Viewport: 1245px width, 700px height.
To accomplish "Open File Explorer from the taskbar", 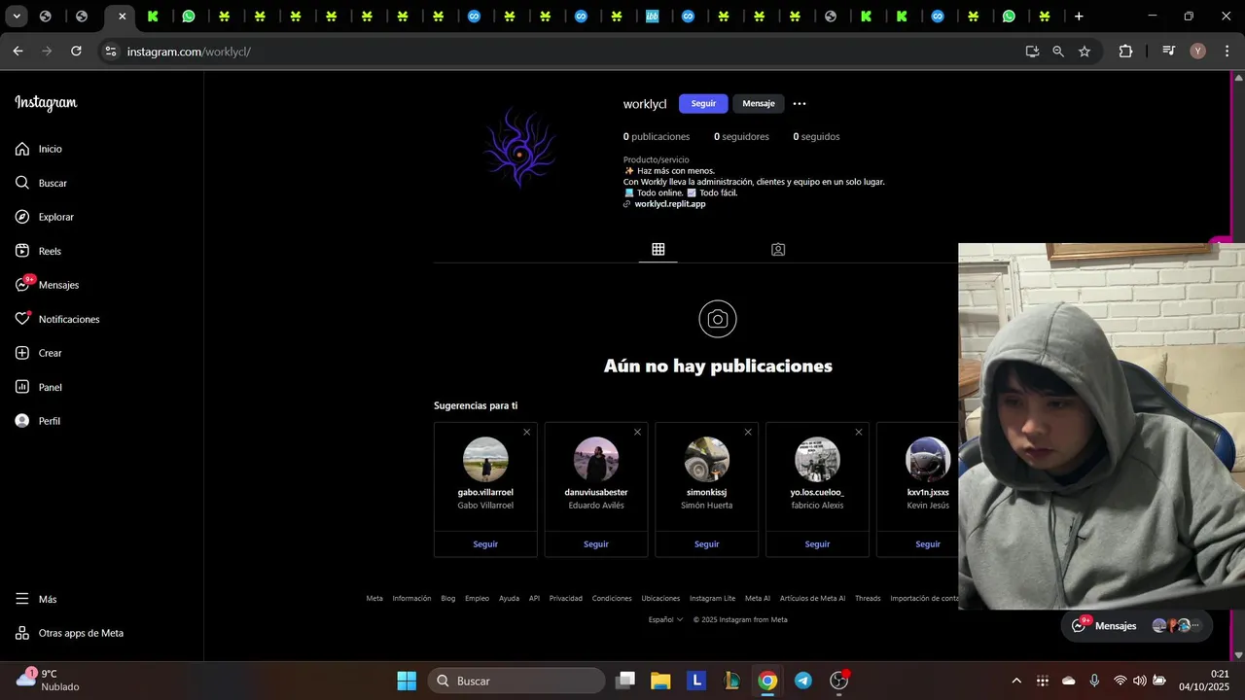I will point(660,681).
